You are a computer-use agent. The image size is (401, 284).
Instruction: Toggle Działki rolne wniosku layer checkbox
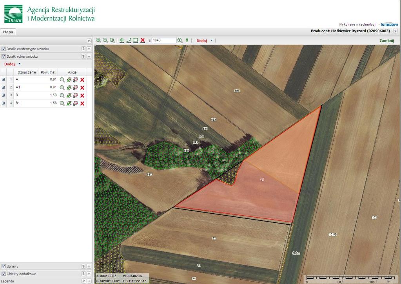click(x=4, y=57)
